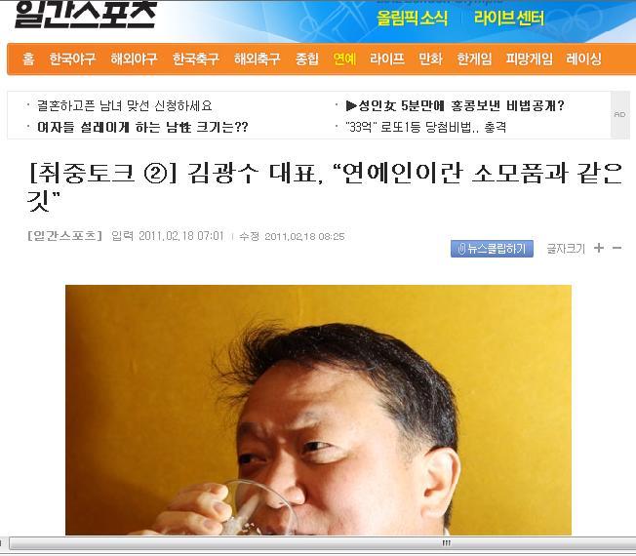
Task: Open the 해외축구 section
Action: [258, 59]
